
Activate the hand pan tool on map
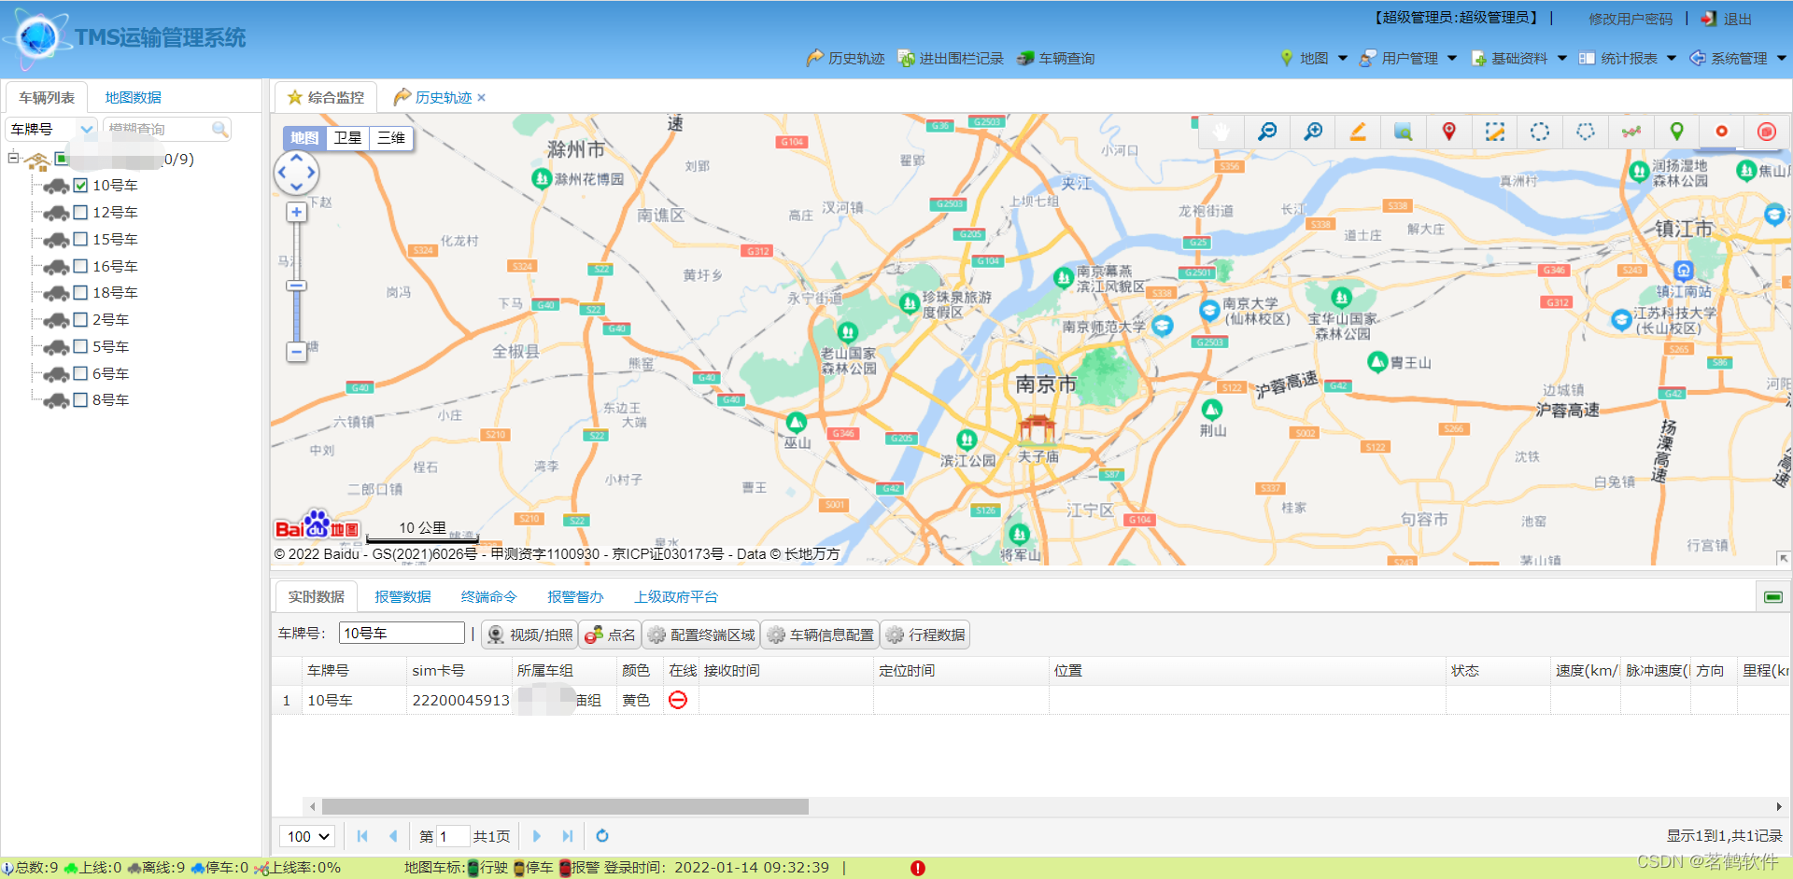1221,132
